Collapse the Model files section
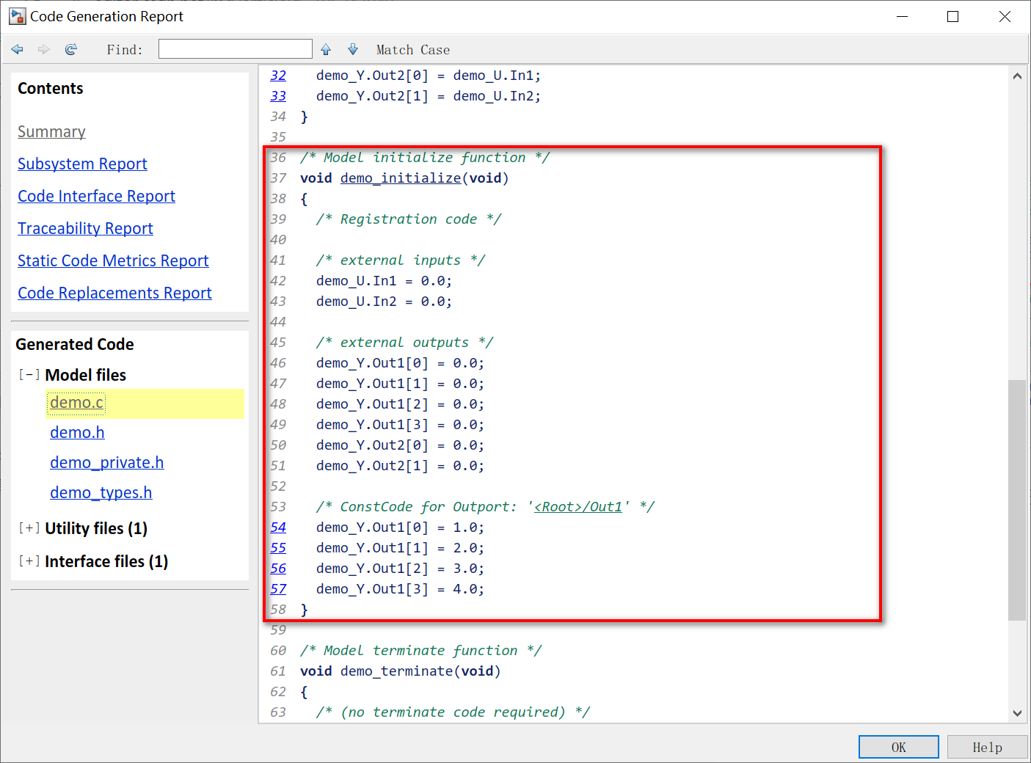This screenshot has height=763, width=1031. click(29, 374)
